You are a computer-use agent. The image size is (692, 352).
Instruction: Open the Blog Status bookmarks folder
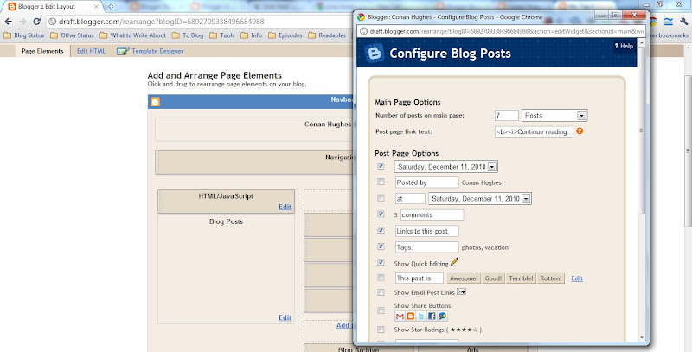[24, 35]
